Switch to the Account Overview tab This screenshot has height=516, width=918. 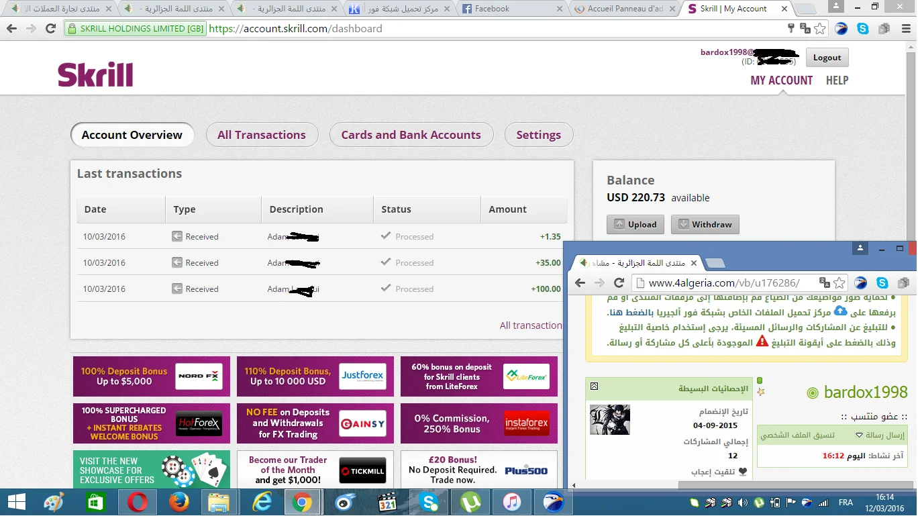coord(132,135)
